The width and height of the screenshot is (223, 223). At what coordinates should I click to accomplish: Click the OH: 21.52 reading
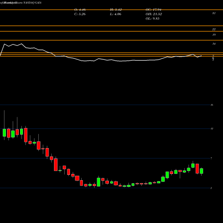154,14
